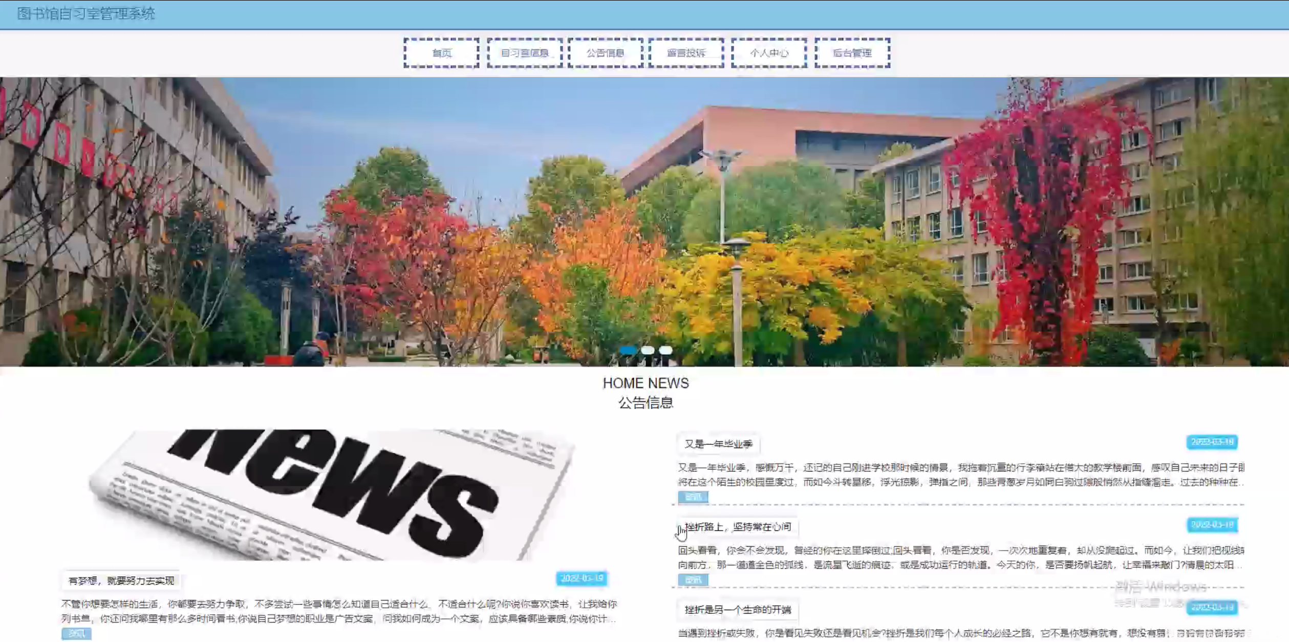
Task: Open article 有梦想，就要努力去实现
Action: click(x=121, y=581)
